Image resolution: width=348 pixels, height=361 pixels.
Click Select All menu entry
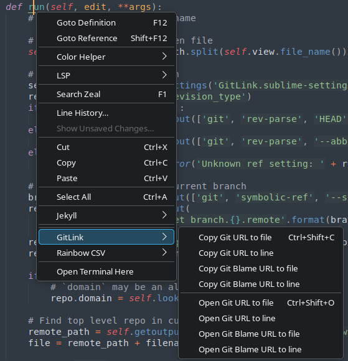click(x=106, y=197)
